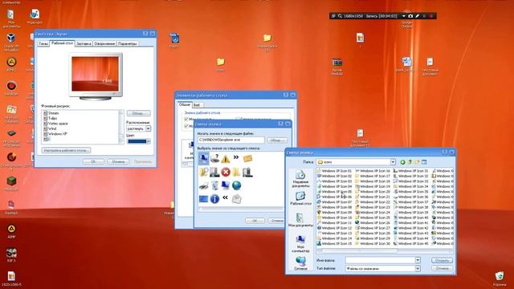Select the double right arrow icon
The height and width of the screenshot is (289, 514).
236,157
